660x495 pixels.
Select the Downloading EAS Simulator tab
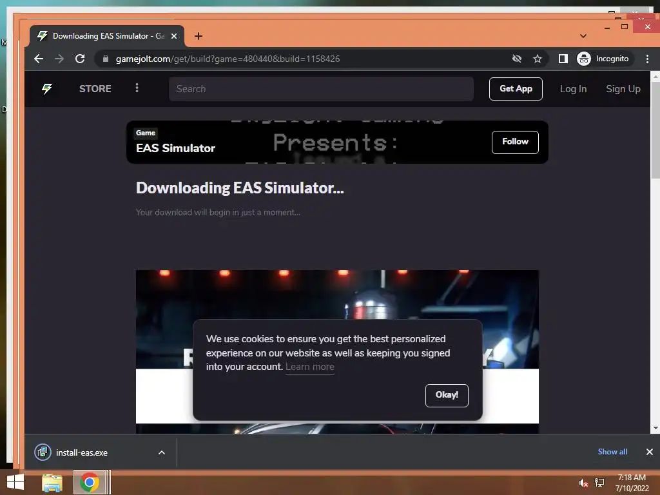[107, 36]
